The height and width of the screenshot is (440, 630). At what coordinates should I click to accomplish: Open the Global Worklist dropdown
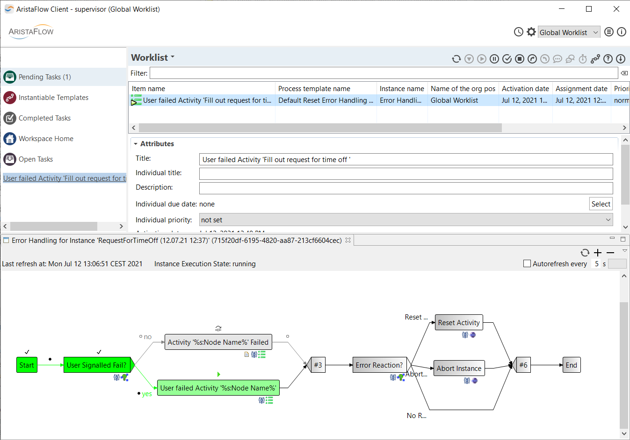pos(569,32)
